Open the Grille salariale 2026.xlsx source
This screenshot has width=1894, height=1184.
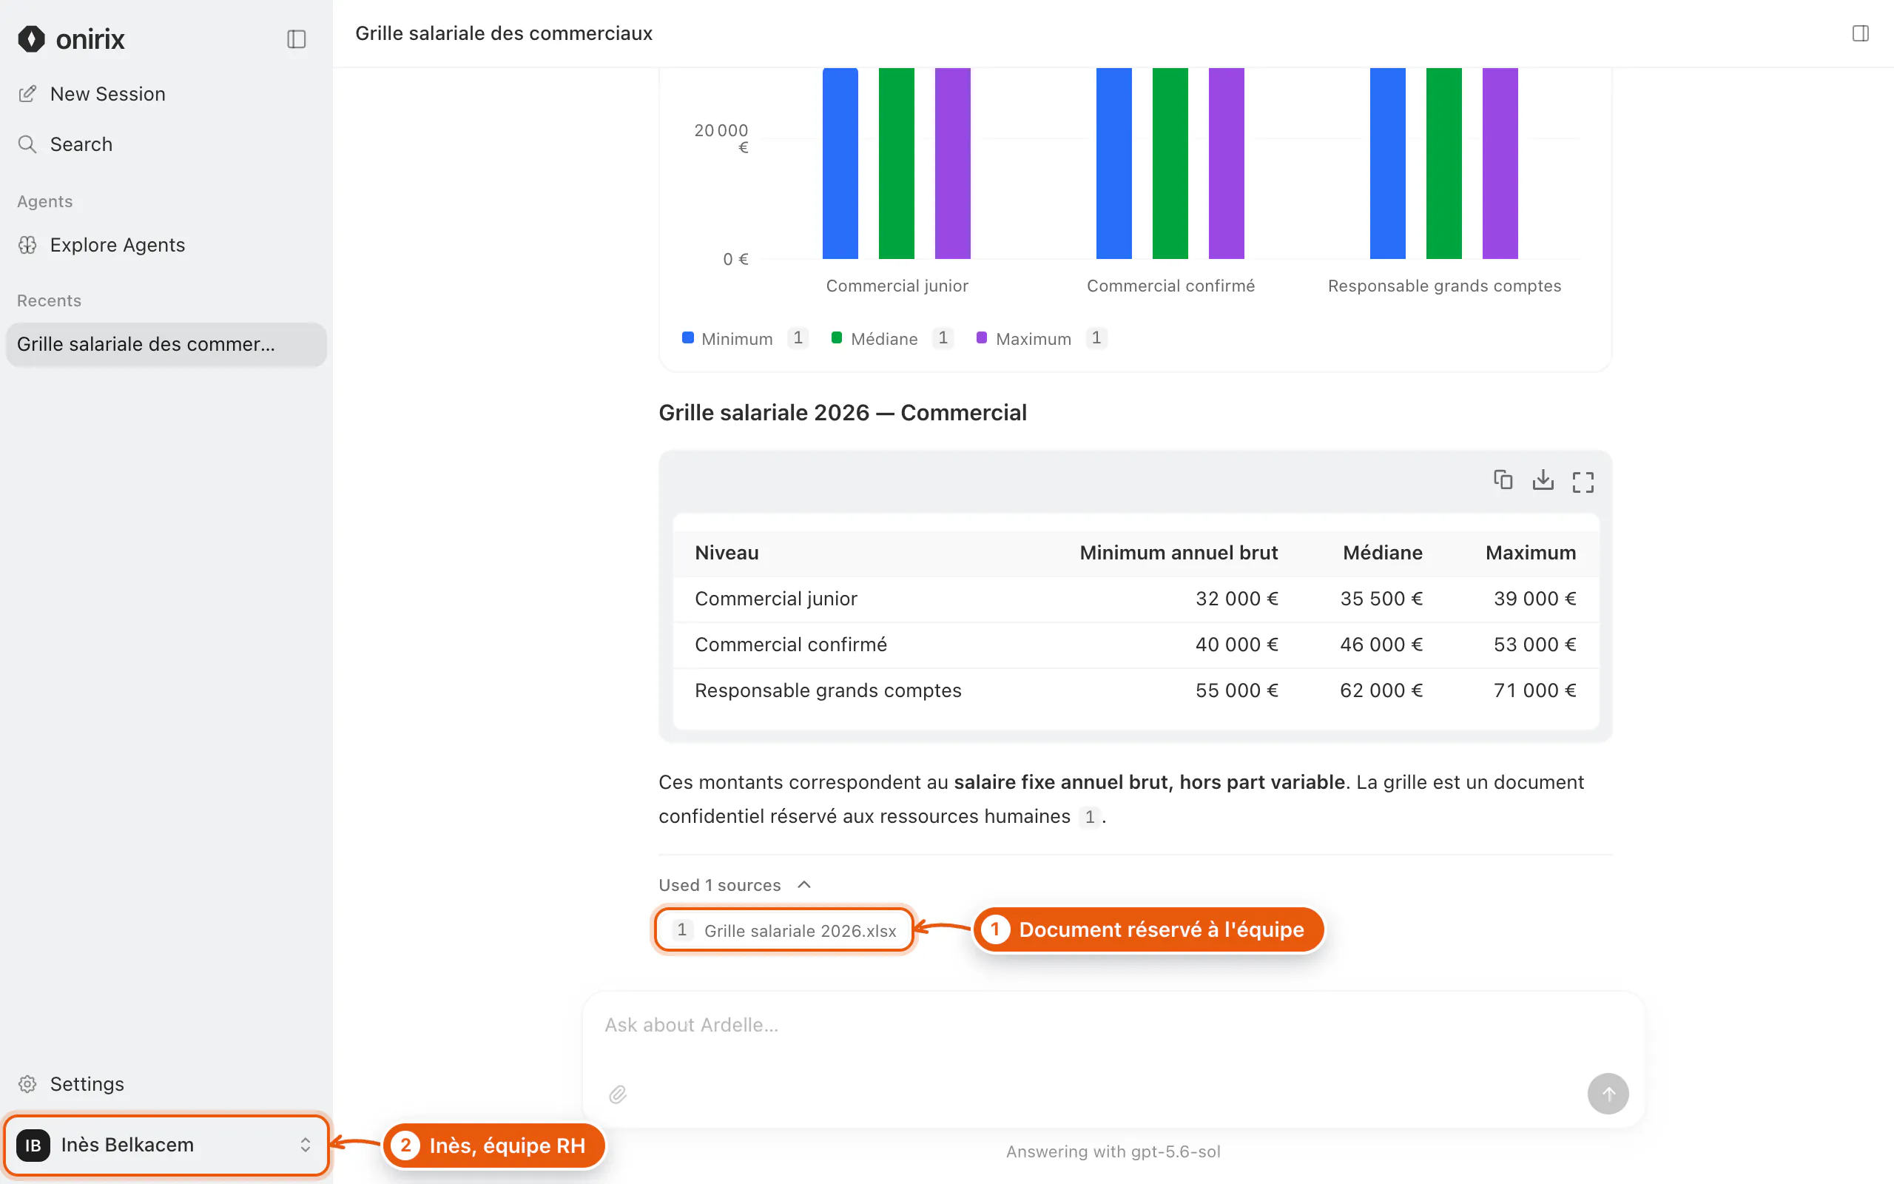click(x=784, y=930)
